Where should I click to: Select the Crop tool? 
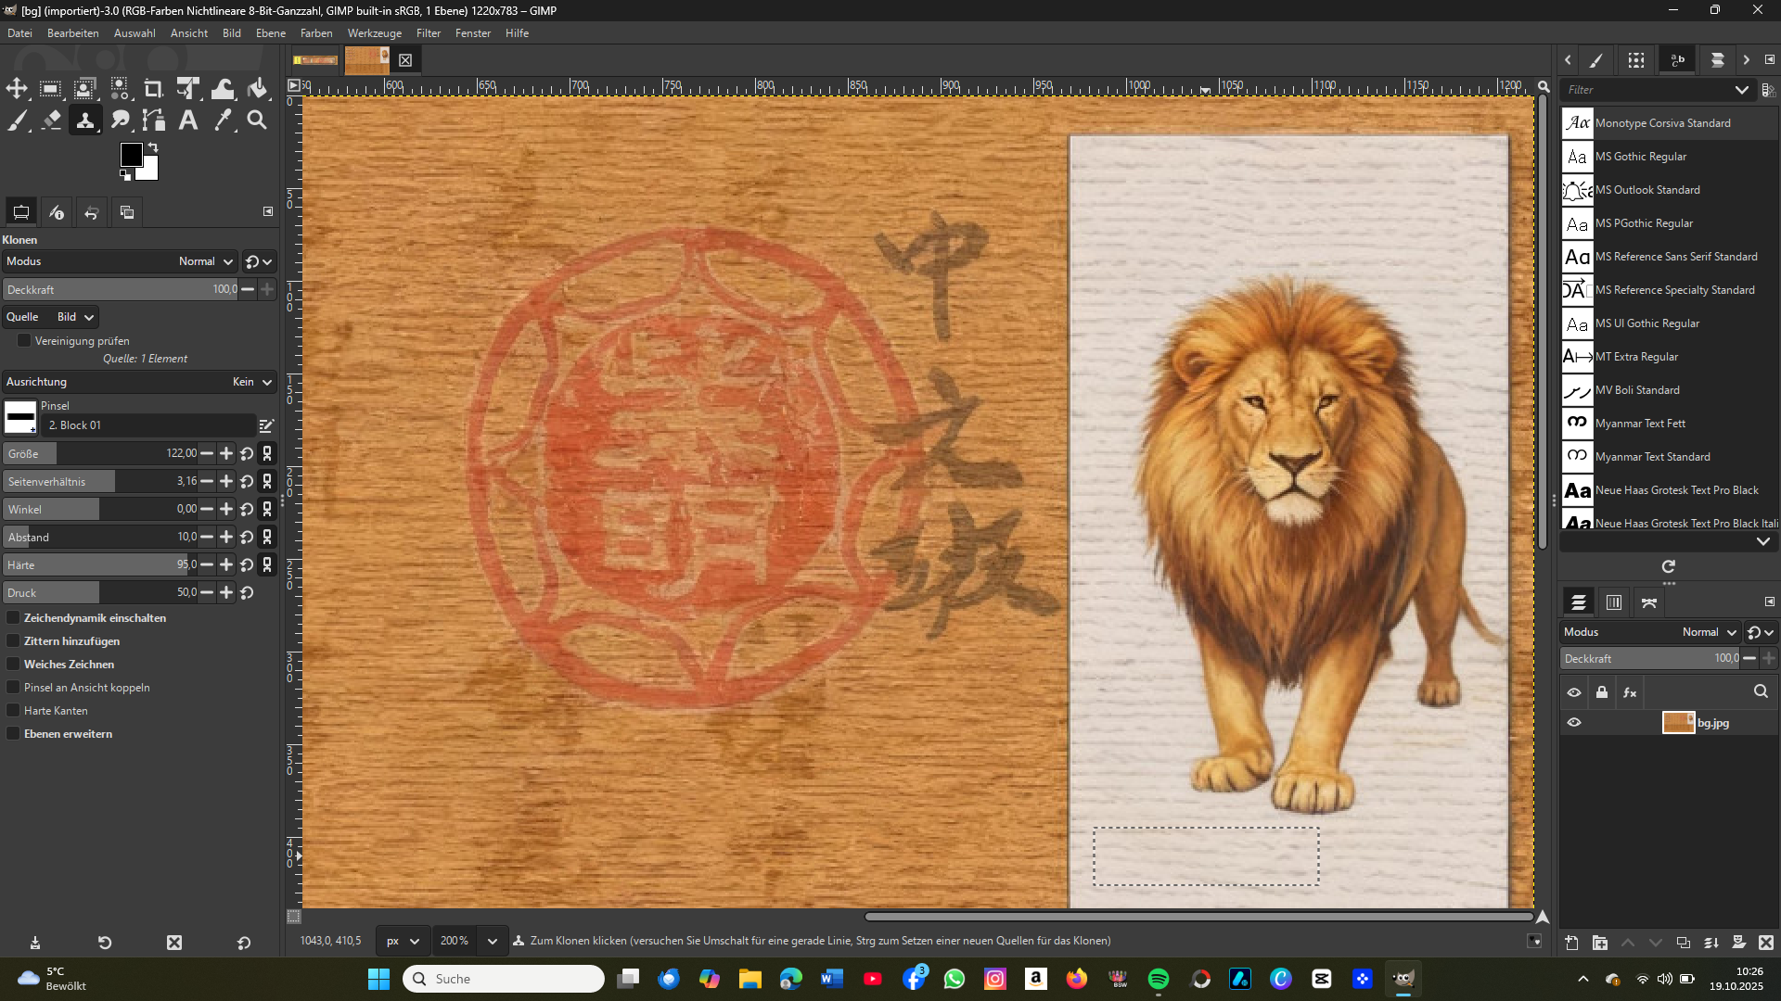[153, 88]
